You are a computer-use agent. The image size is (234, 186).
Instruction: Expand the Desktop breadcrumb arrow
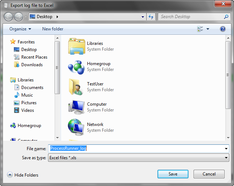coord(57,17)
